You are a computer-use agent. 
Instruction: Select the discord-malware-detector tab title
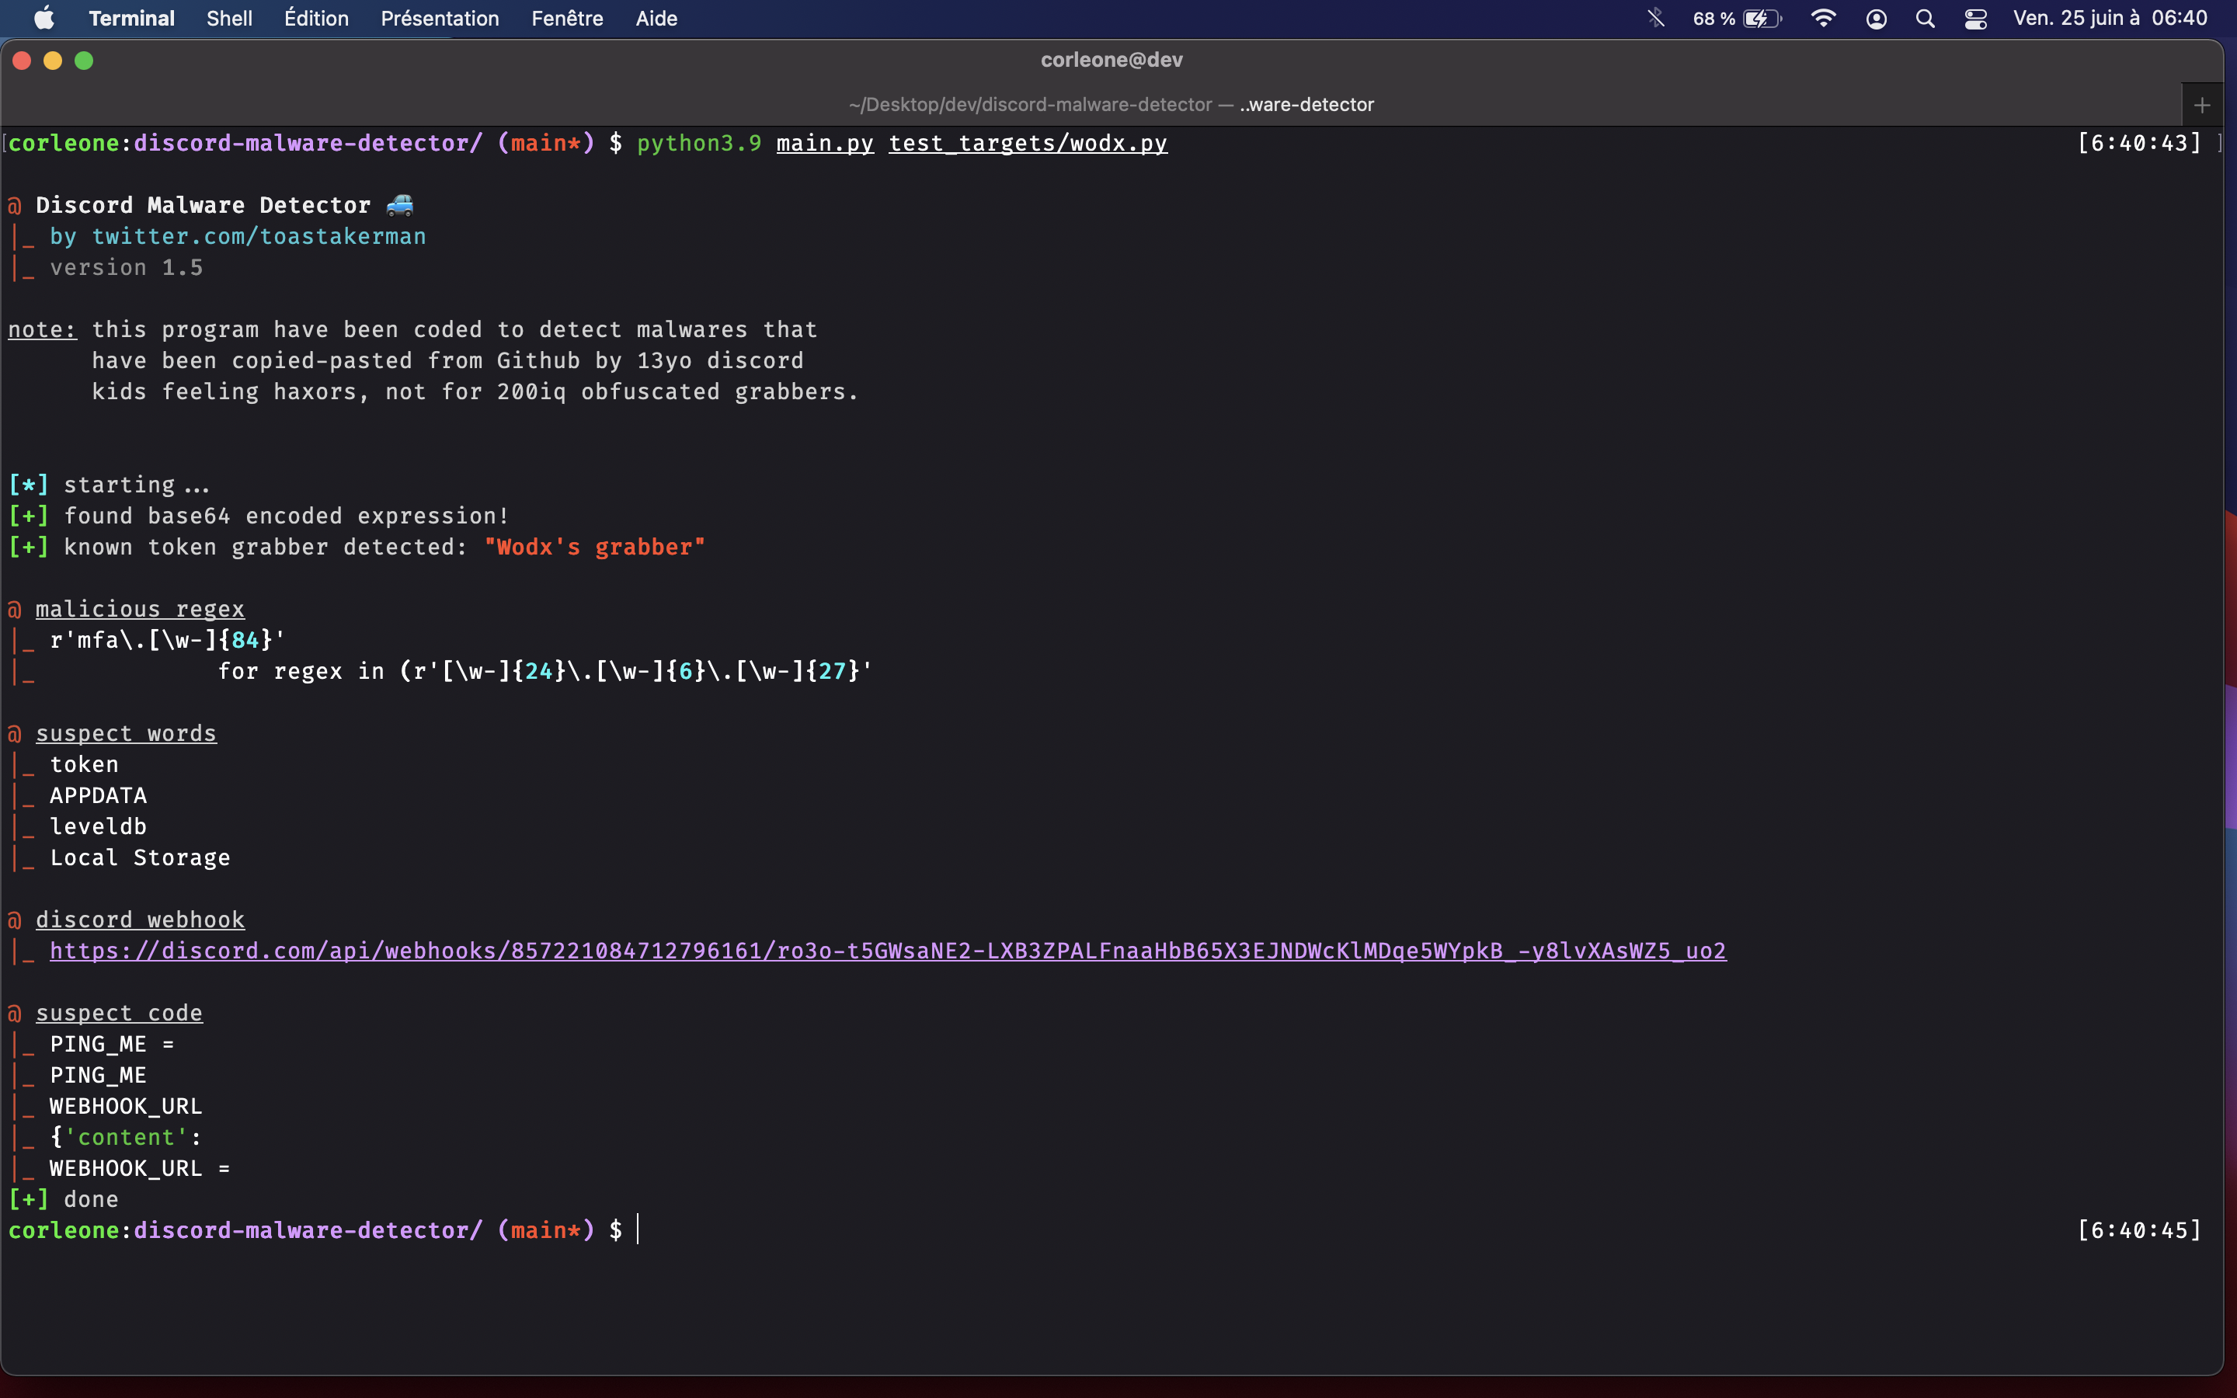click(x=1111, y=105)
